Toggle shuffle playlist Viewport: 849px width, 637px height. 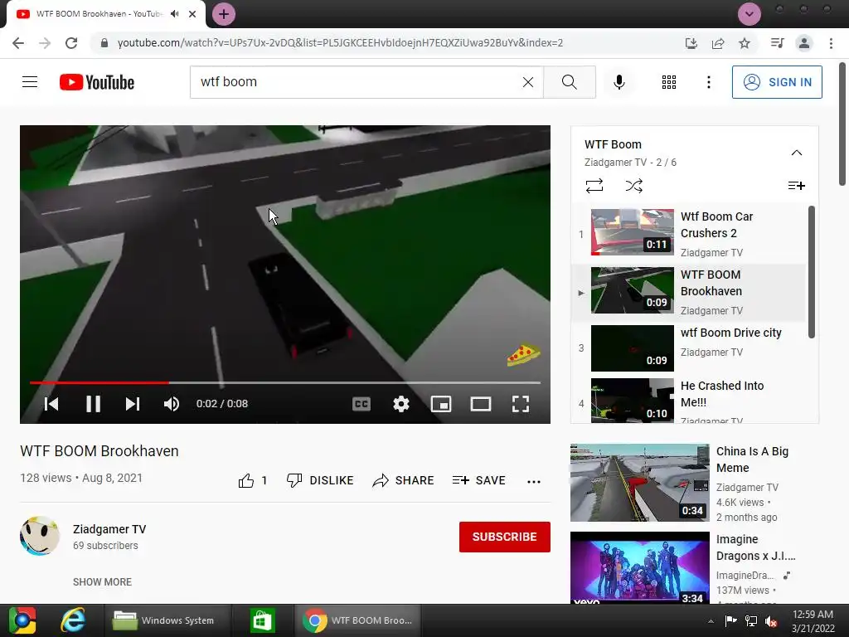(x=634, y=186)
